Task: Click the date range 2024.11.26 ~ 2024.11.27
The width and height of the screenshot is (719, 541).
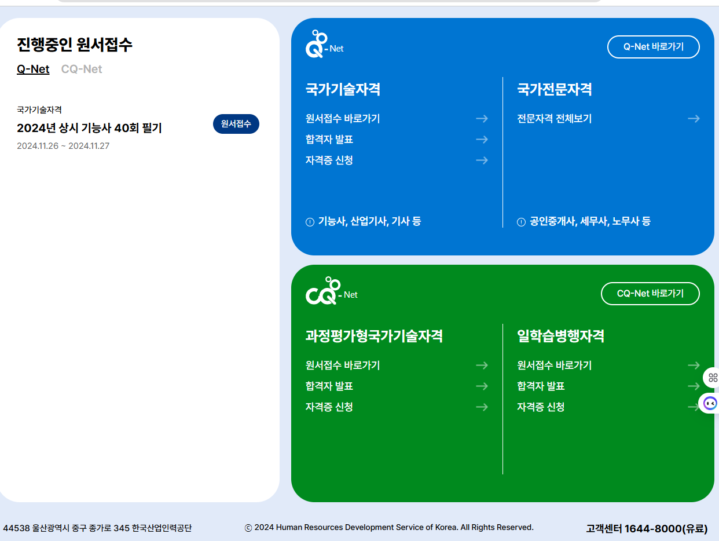Action: coord(63,146)
